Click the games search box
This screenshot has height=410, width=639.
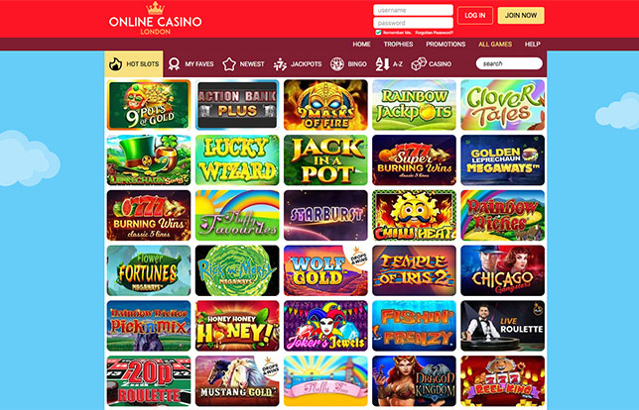pyautogui.click(x=509, y=63)
